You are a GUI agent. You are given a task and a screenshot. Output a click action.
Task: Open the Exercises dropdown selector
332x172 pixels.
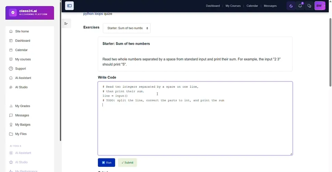[127, 28]
